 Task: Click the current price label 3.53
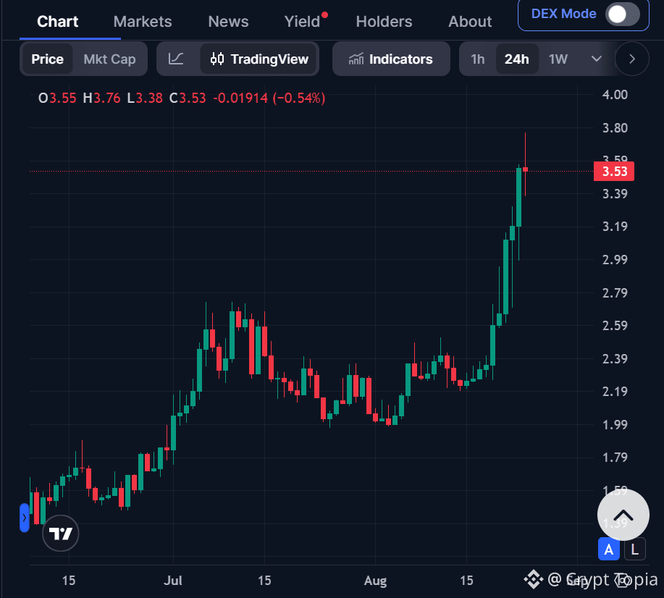(614, 172)
